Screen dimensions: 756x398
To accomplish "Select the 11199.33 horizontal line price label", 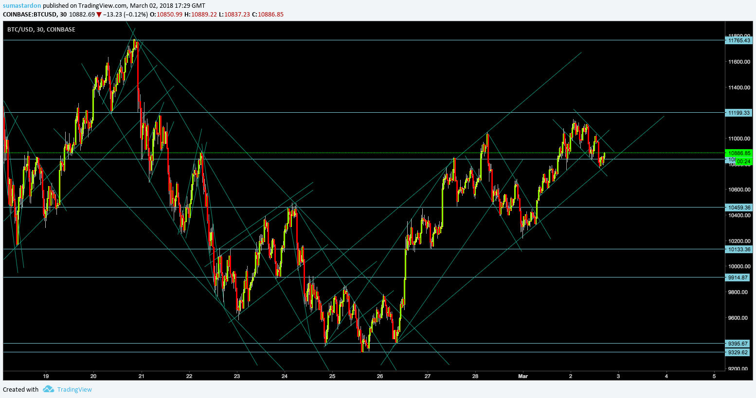I will 738,113.
